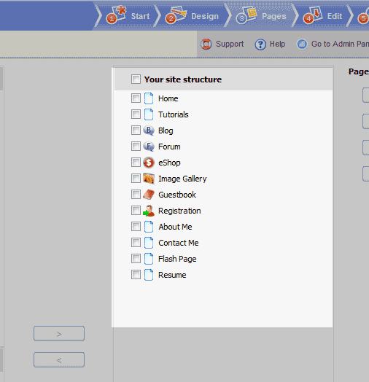This screenshot has height=382, width=369.
Task: Click the Help question mark icon
Action: [x=260, y=44]
